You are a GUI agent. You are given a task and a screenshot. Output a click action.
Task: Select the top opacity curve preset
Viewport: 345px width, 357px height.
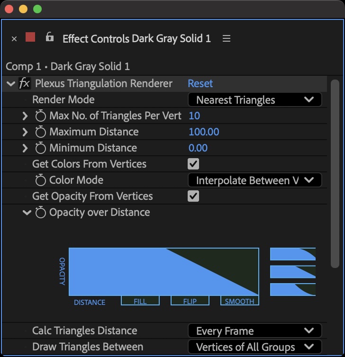[x=293, y=254]
